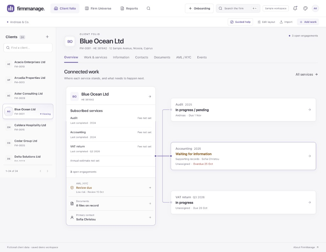Click the Onboarding button

click(199, 9)
